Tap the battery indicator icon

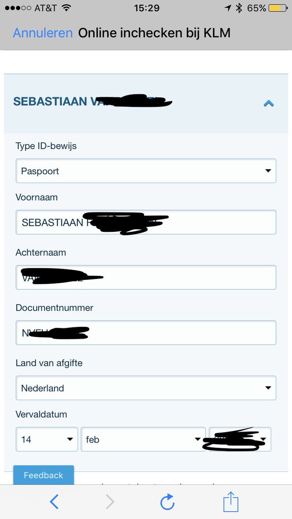point(277,8)
